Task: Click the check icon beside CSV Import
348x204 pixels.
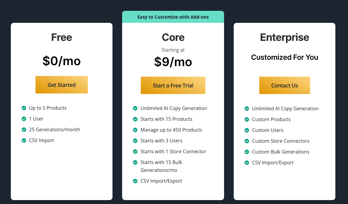Action: [24, 140]
